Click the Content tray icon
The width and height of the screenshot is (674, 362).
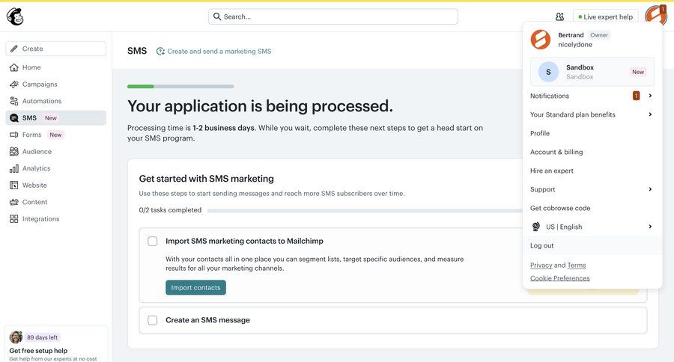[13, 202]
